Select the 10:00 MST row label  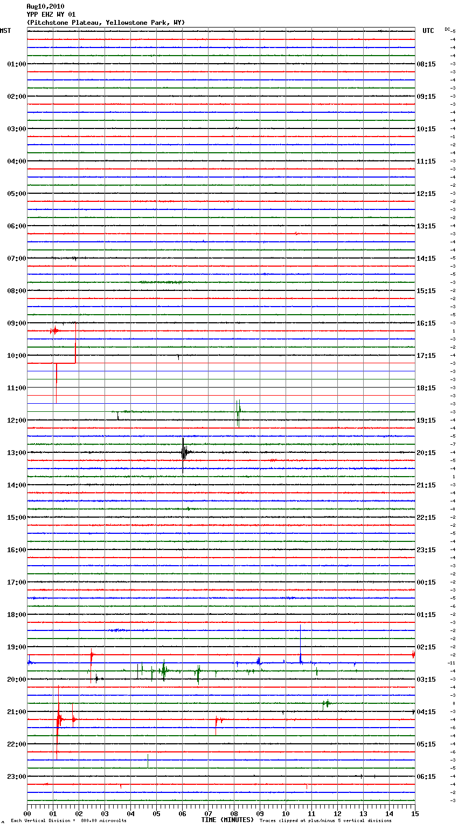17,356
